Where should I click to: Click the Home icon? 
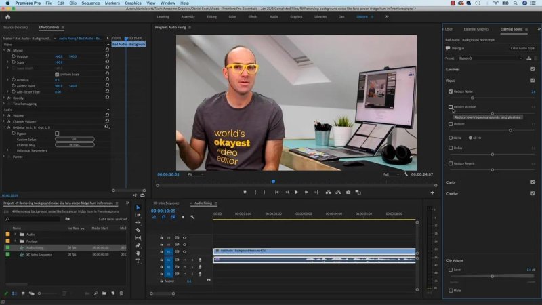pos(7,17)
